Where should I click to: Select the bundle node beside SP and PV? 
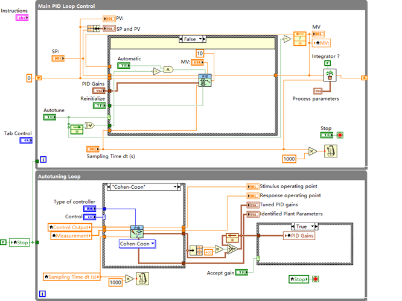tap(93, 28)
